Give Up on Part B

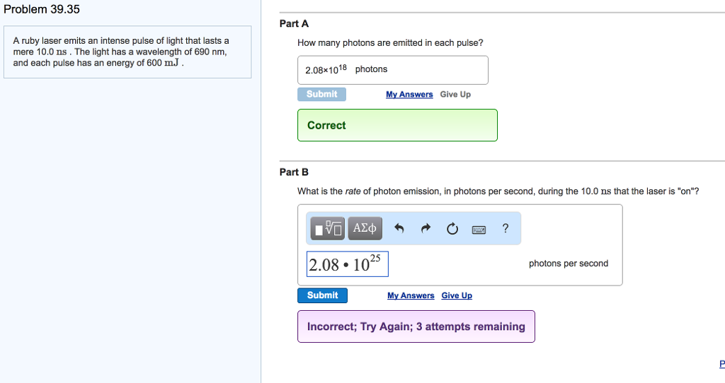tap(457, 295)
